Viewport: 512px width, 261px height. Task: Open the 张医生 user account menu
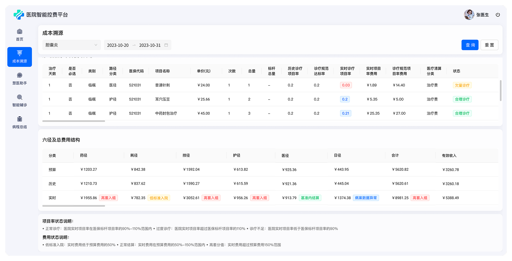(483, 14)
